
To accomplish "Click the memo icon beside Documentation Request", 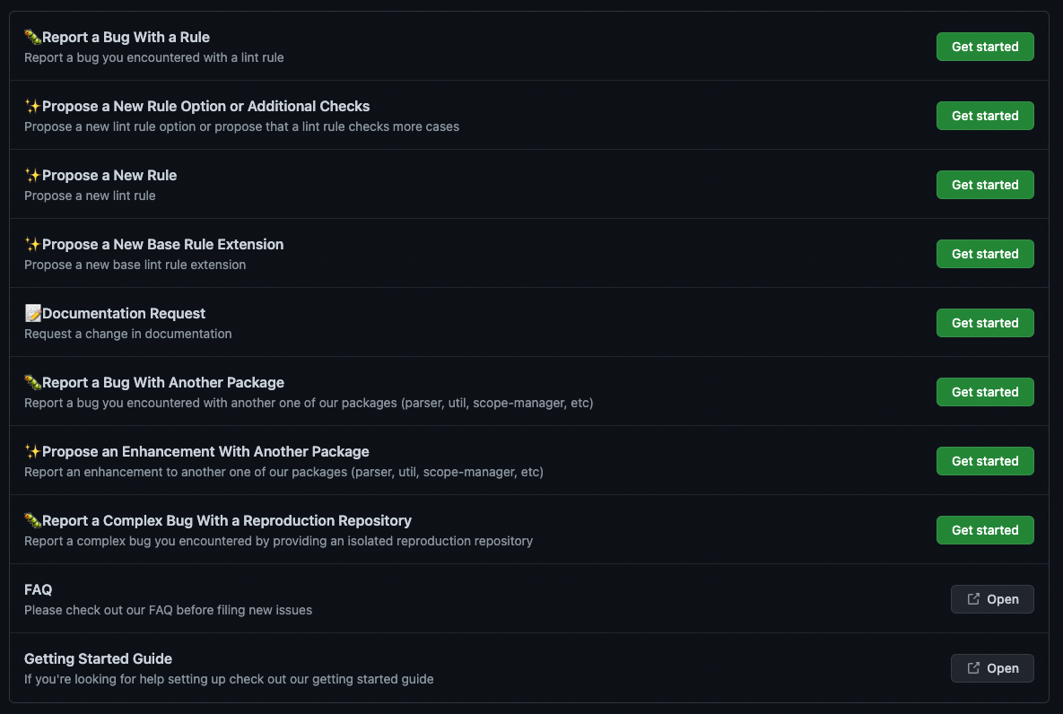I will tap(32, 313).
